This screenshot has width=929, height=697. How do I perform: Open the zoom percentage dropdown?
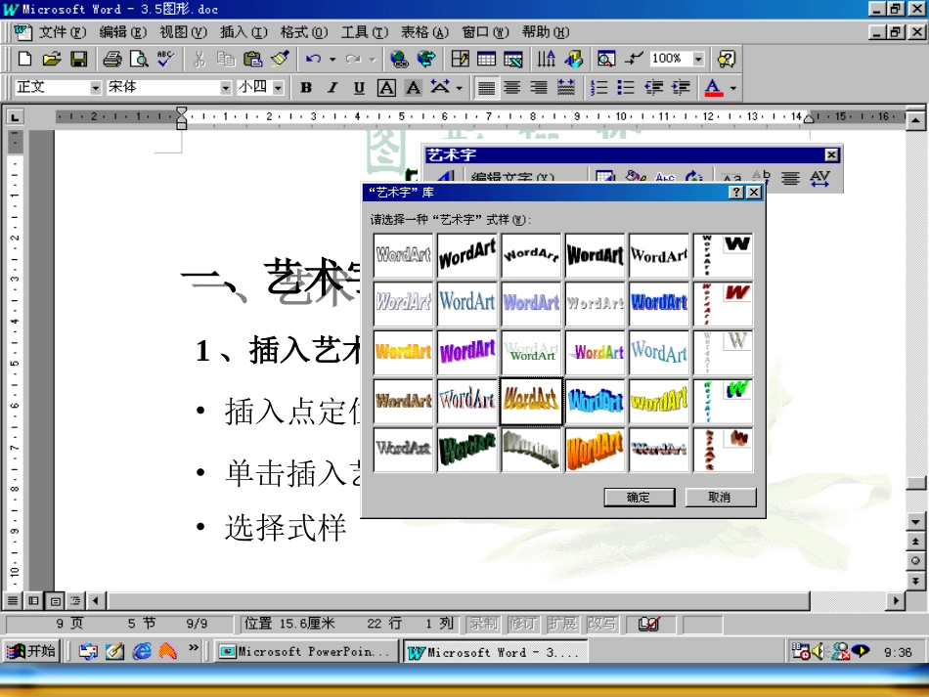[698, 59]
